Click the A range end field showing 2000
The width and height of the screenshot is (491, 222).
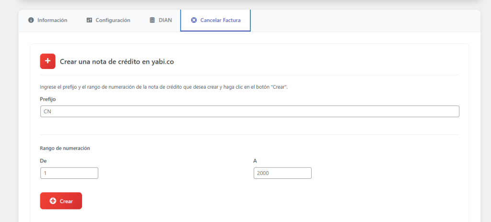[x=282, y=173]
